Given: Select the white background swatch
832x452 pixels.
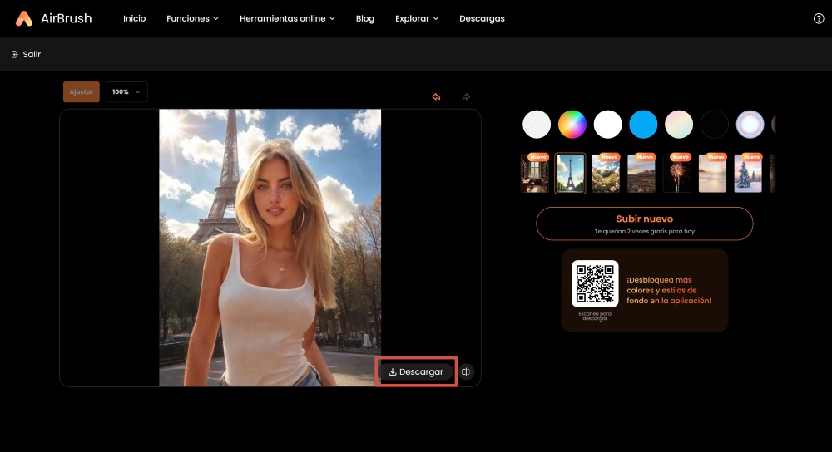Looking at the screenshot, I should [x=607, y=125].
